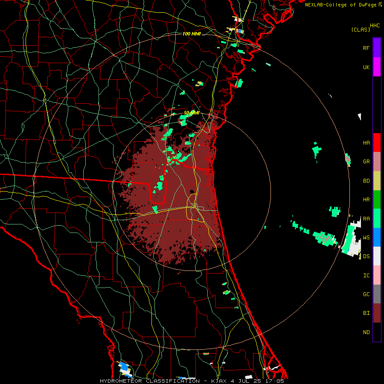Click the UK legend label

tap(366, 67)
